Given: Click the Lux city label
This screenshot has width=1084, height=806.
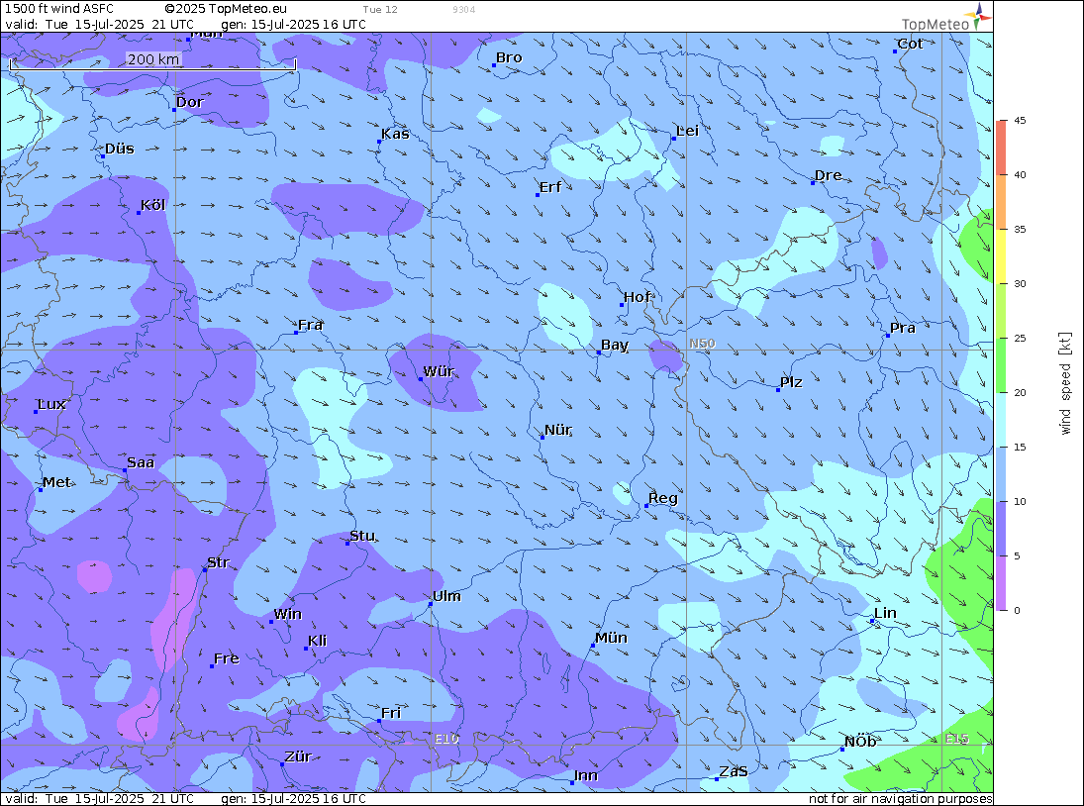Looking at the screenshot, I should pyautogui.click(x=51, y=404).
